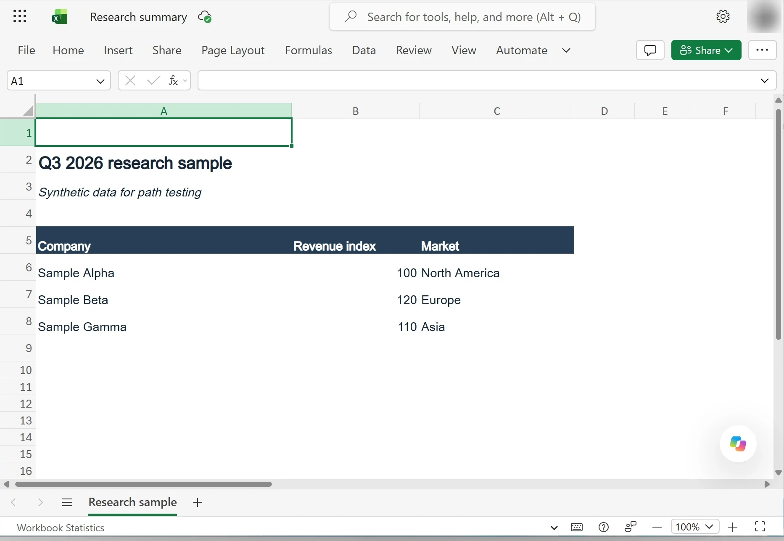Open the more options ellipsis button
Screen dimensions: 784x541
click(x=762, y=50)
